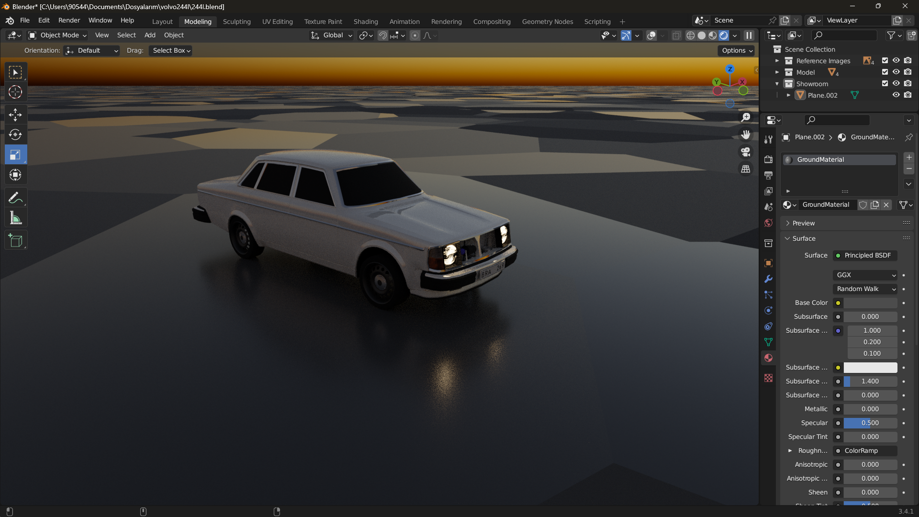Open the GGX distribution dropdown
Viewport: 919px width, 517px height.
tap(865, 275)
